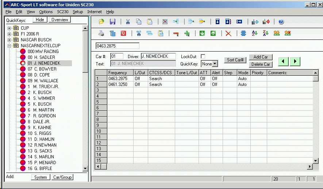Screen dimensions: 323x189
Task: Sort descending with the Z-A icon
Action: tap(266, 33)
